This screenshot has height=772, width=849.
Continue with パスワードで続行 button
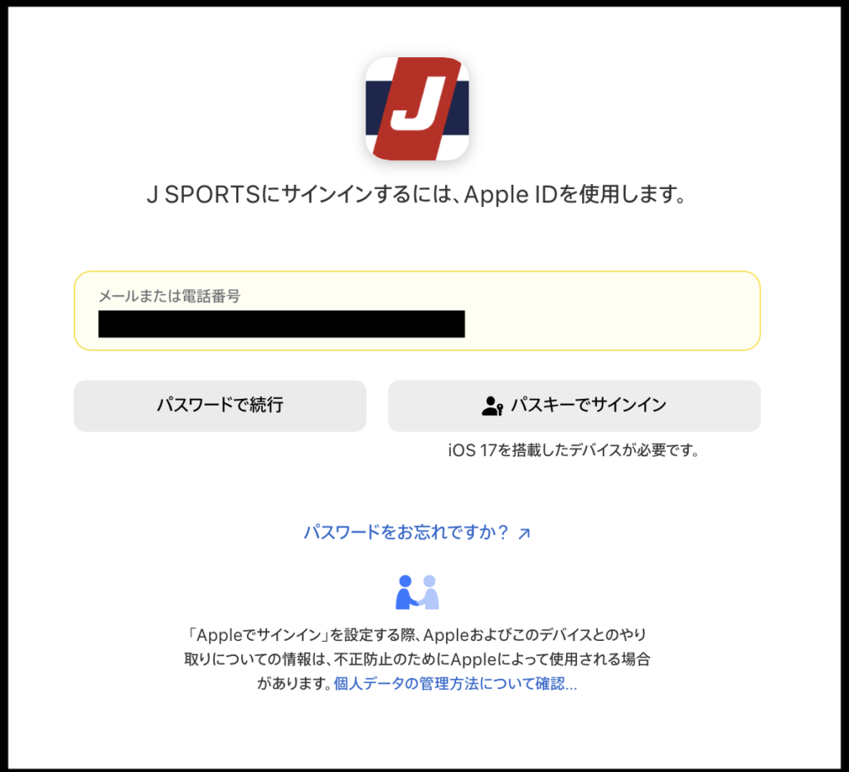[x=220, y=405]
